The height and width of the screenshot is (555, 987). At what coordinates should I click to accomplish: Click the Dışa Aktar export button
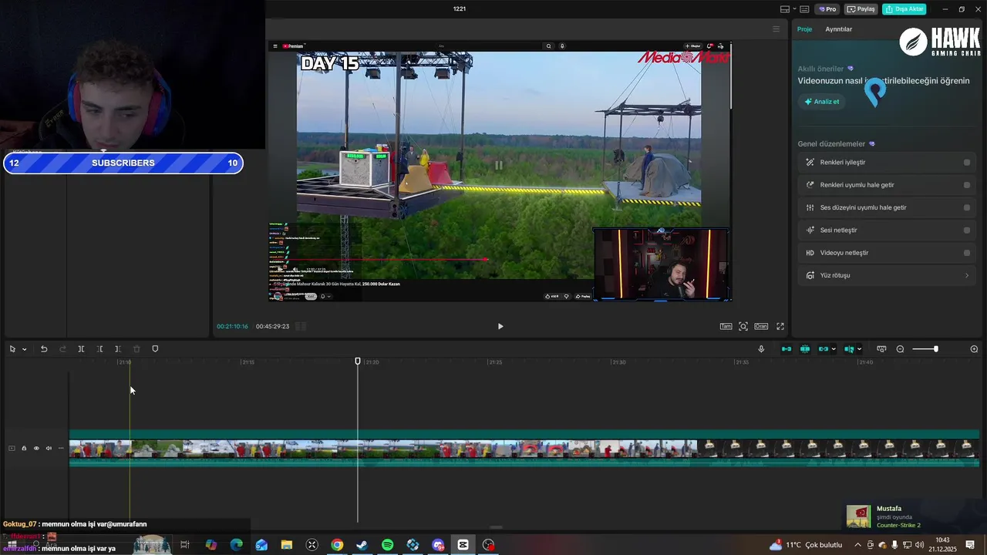(x=904, y=9)
